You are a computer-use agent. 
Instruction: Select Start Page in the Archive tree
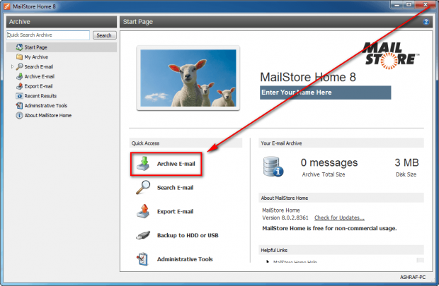coord(62,47)
